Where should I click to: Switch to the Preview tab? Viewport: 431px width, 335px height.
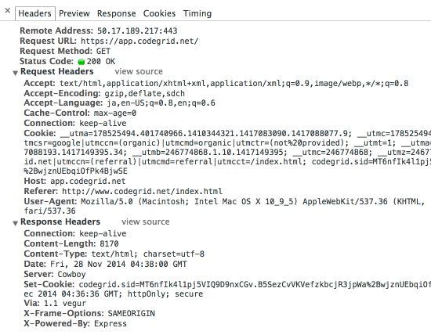74,13
